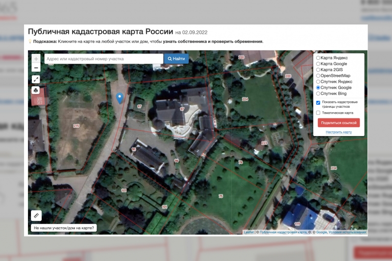Focus the address or cadastral number field
Image resolution: width=392 pixels, height=261 pixels.
point(104,59)
